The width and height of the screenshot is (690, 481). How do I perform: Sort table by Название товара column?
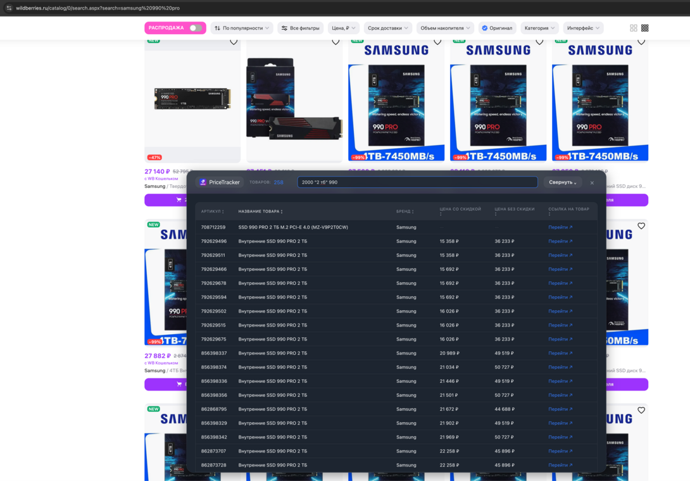(x=261, y=211)
